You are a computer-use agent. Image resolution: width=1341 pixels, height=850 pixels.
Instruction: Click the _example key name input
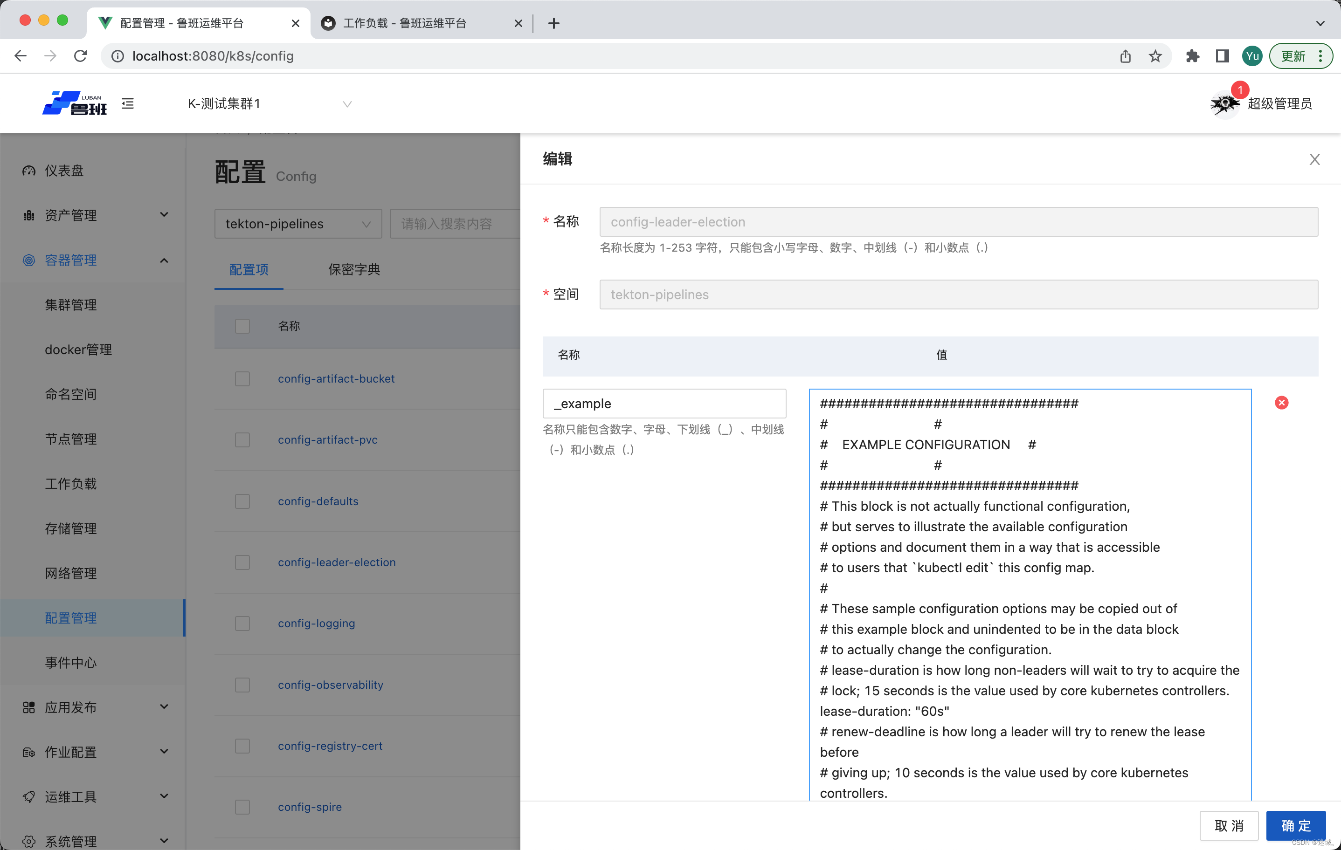(664, 404)
